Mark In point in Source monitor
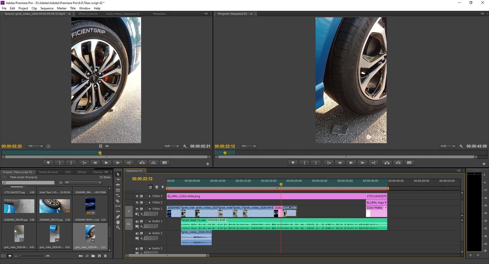This screenshot has width=489, height=264. (x=59, y=162)
